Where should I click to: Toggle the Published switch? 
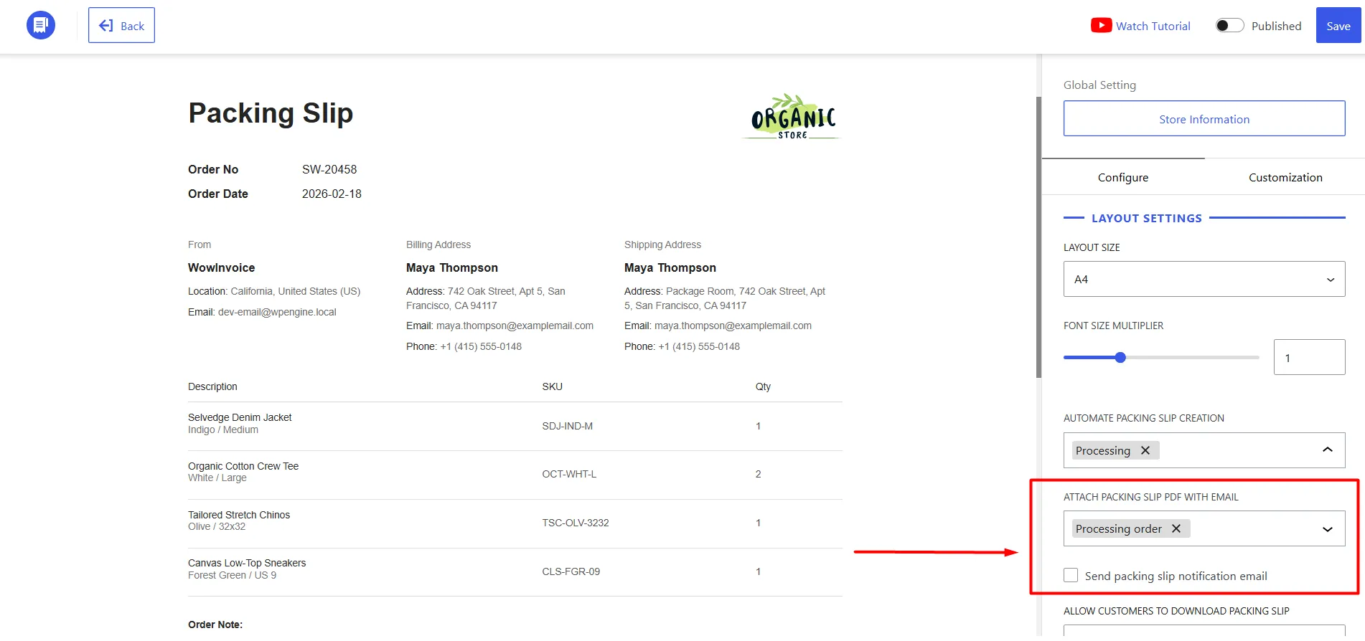1229,26
